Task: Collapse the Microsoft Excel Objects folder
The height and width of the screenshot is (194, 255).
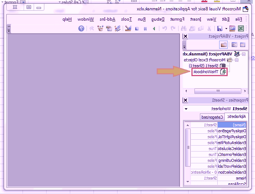Action: [x=237, y=60]
